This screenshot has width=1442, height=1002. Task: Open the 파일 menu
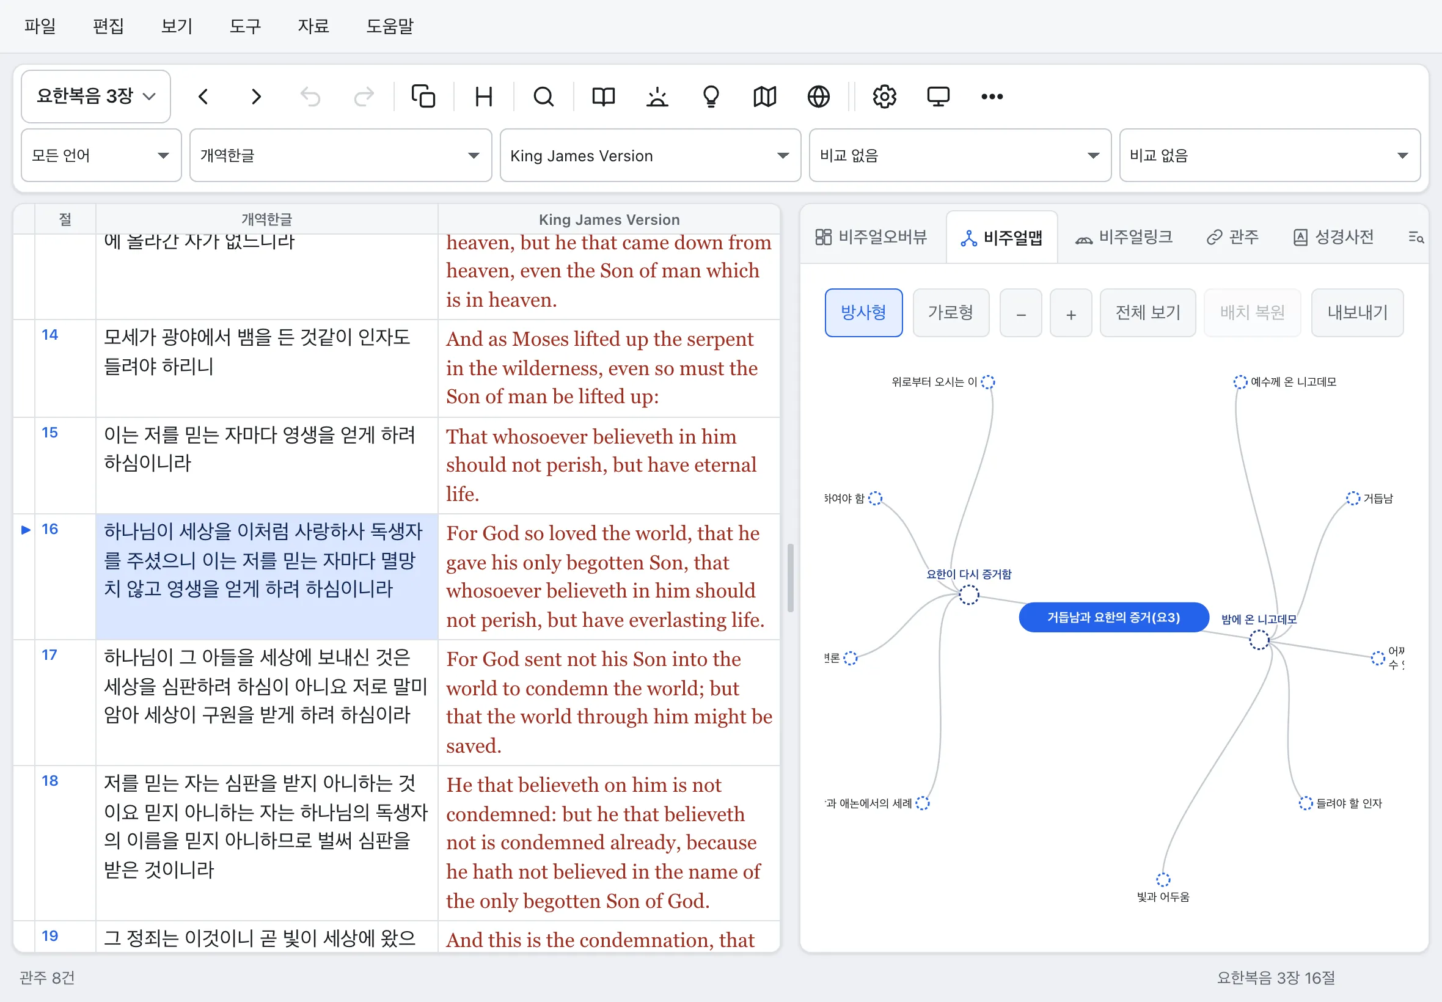(40, 26)
